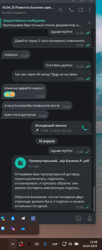Open contact profile from chat title
The image size is (102, 250).
coord(28,8)
